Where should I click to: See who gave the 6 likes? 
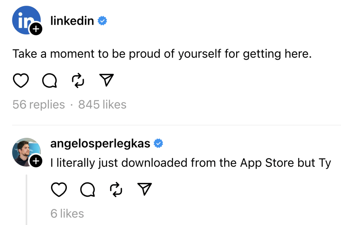67,213
